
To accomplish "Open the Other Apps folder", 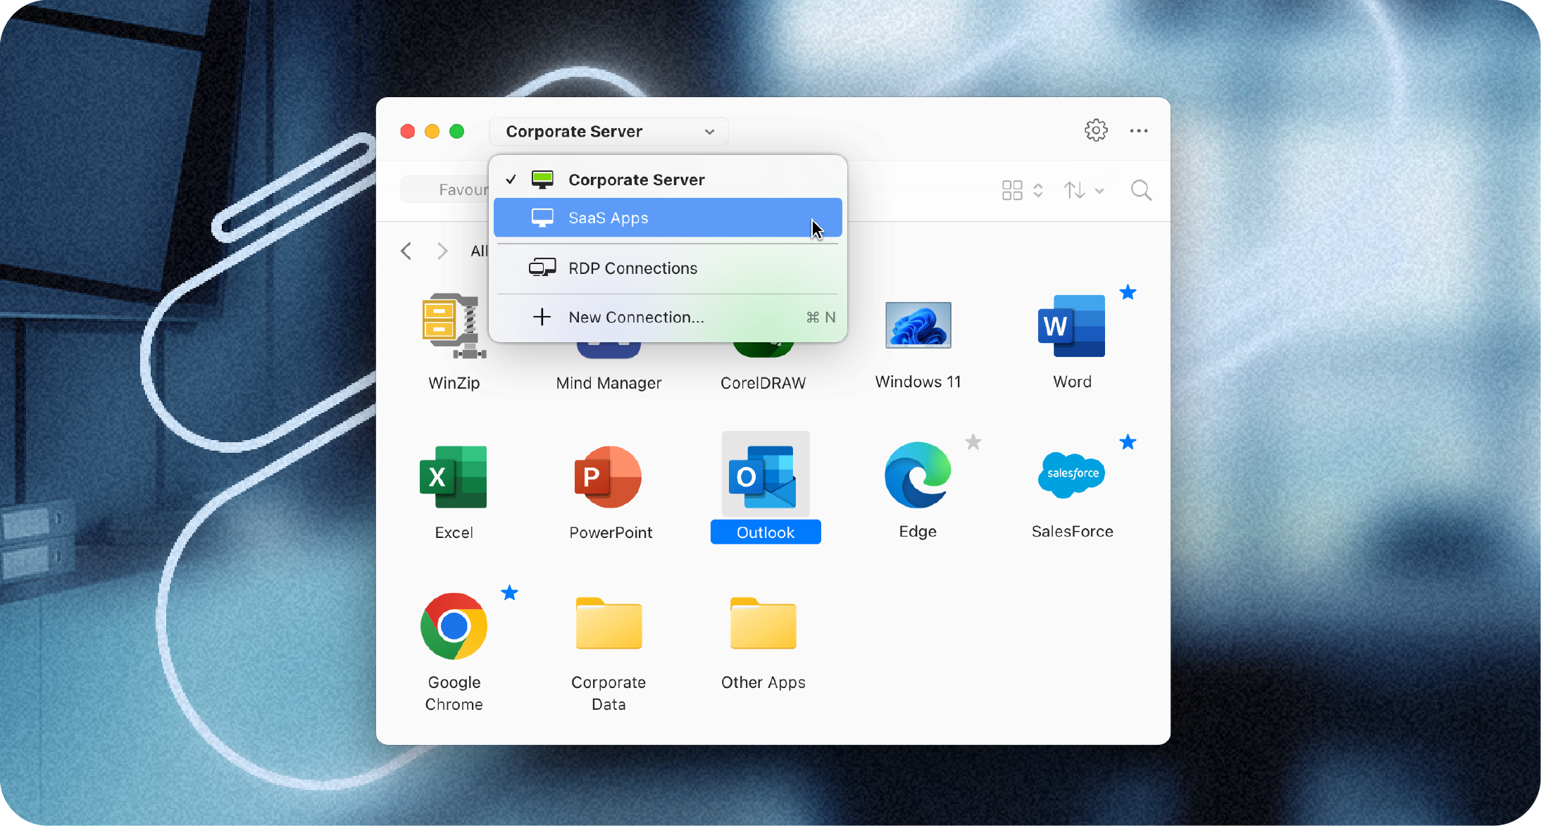I will click(x=763, y=623).
